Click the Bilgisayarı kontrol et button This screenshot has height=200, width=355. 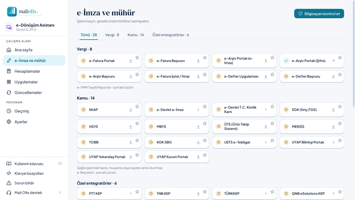(x=319, y=14)
